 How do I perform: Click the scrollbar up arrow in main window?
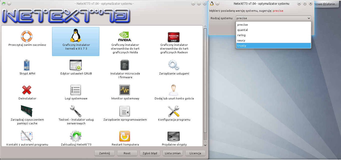click(205, 26)
